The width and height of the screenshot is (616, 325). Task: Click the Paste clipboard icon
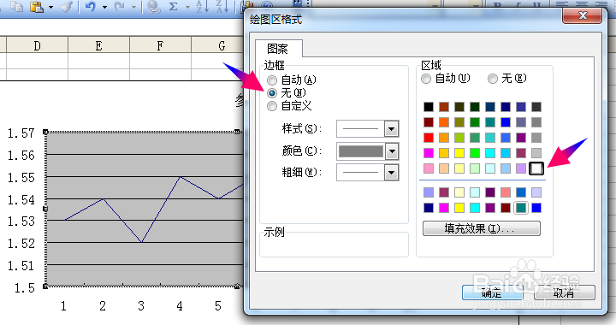click(x=37, y=6)
